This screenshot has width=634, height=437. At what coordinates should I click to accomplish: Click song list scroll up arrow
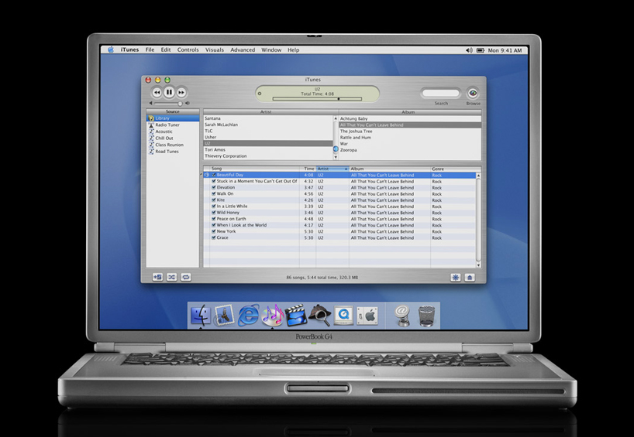pyautogui.click(x=478, y=176)
